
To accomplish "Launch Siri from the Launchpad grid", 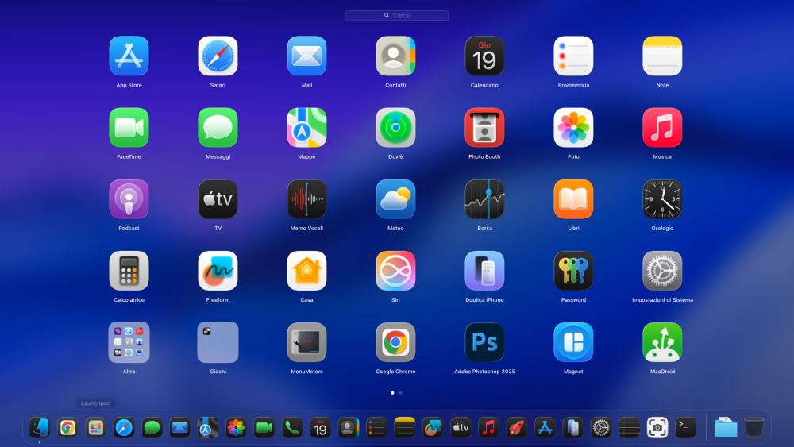I will coord(395,271).
